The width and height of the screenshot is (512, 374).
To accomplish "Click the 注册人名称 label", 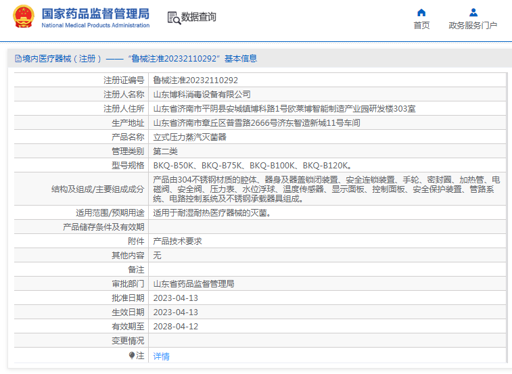I will click(x=124, y=95).
